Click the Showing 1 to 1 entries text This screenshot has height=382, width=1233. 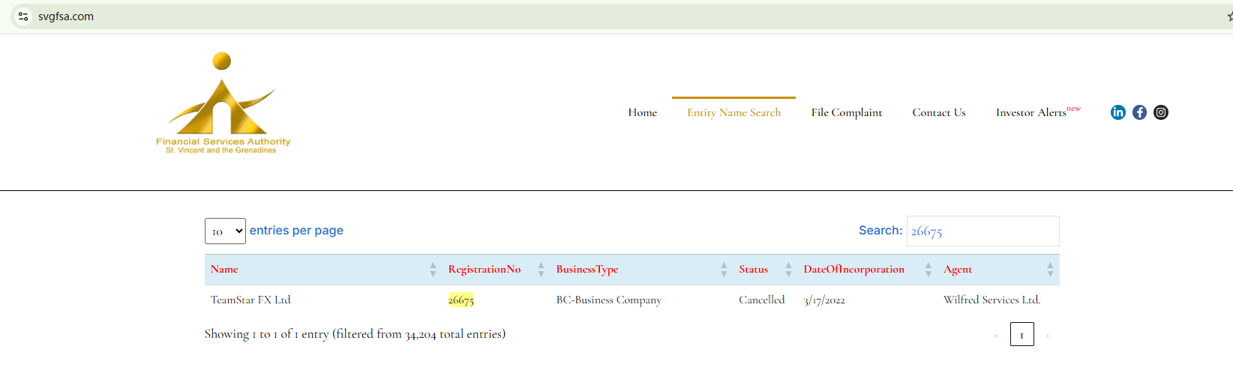tap(355, 334)
